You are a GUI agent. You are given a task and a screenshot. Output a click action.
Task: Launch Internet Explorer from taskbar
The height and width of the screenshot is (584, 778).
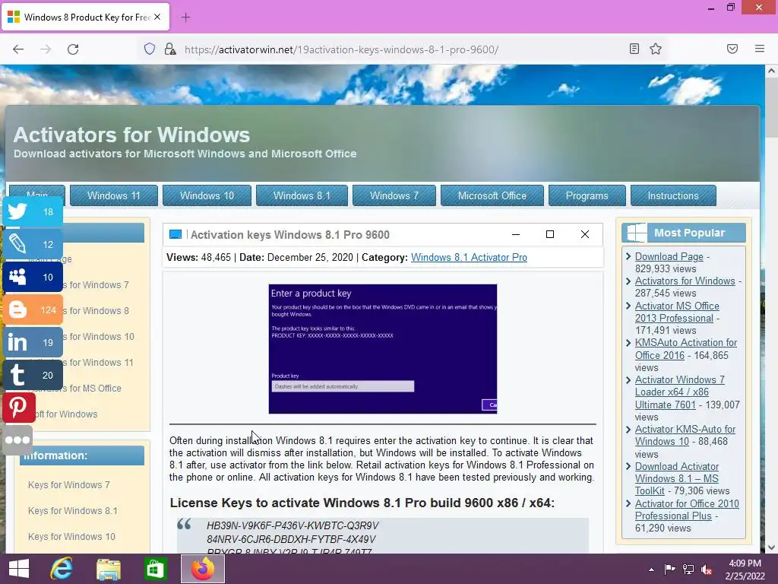(x=62, y=569)
